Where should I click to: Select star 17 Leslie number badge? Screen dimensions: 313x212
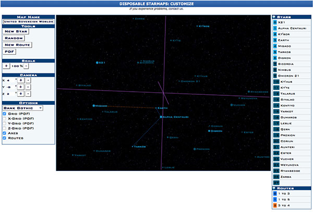coord(276,123)
